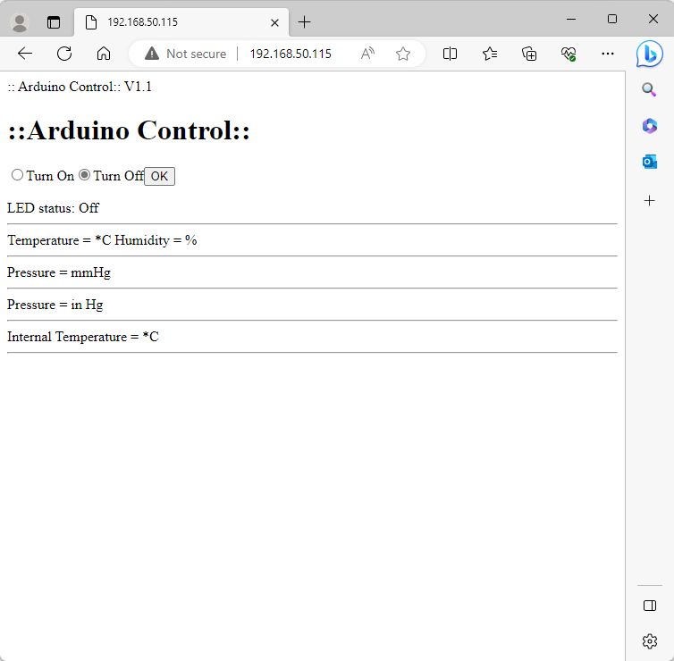
Task: Click the profile avatar icon
Action: coord(20,22)
